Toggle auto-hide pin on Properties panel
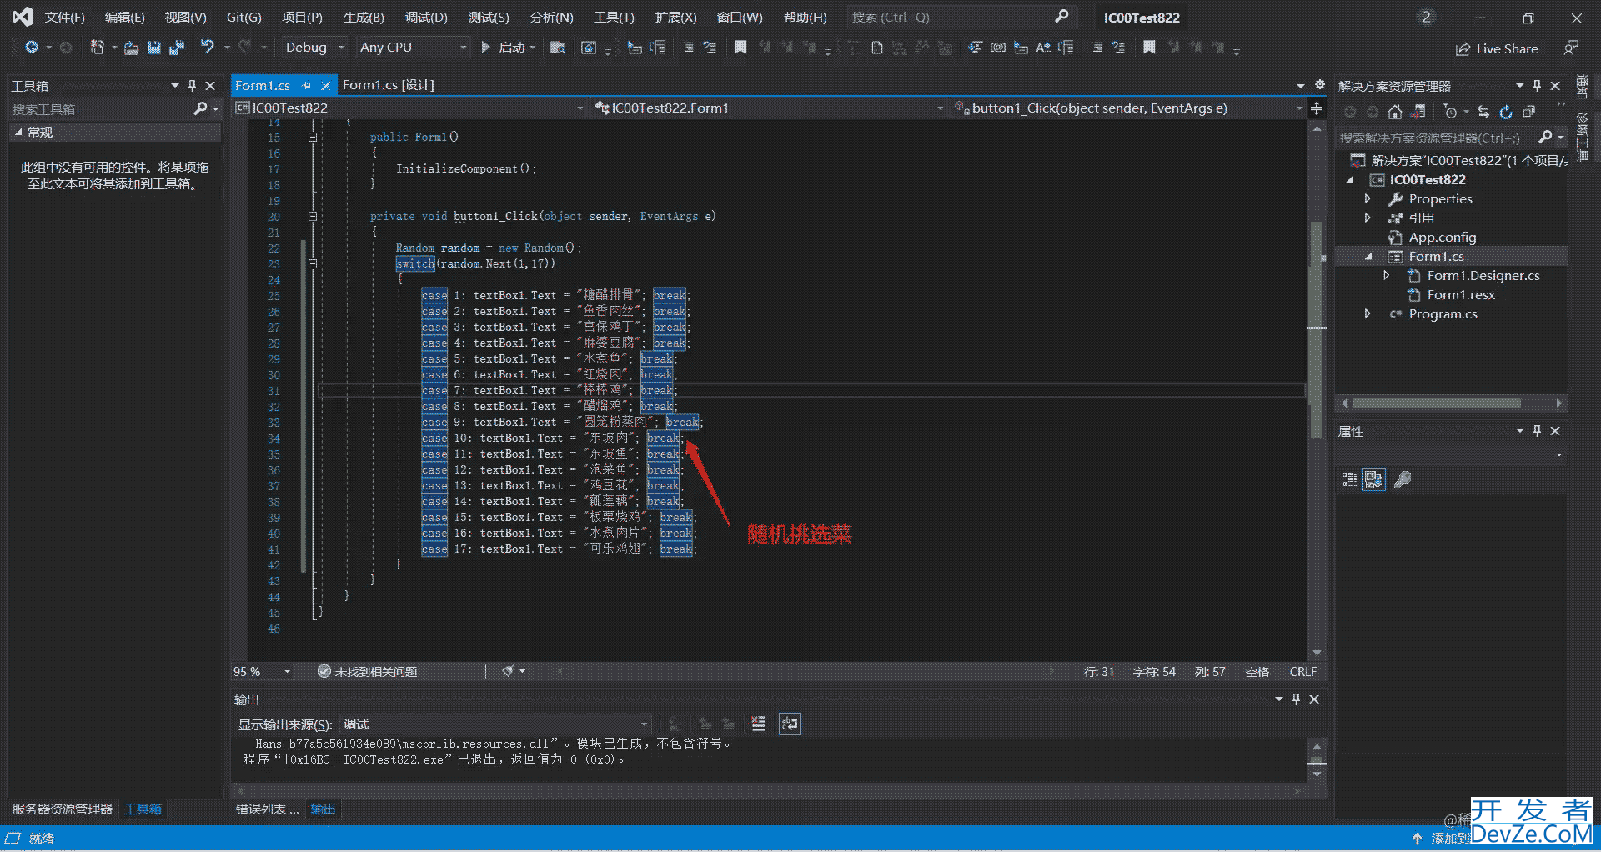Image resolution: width=1601 pixels, height=852 pixels. 1537,430
